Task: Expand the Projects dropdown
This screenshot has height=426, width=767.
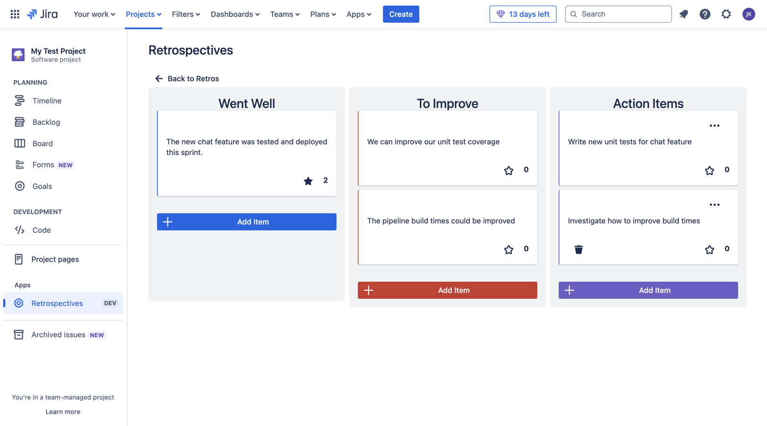Action: (143, 14)
